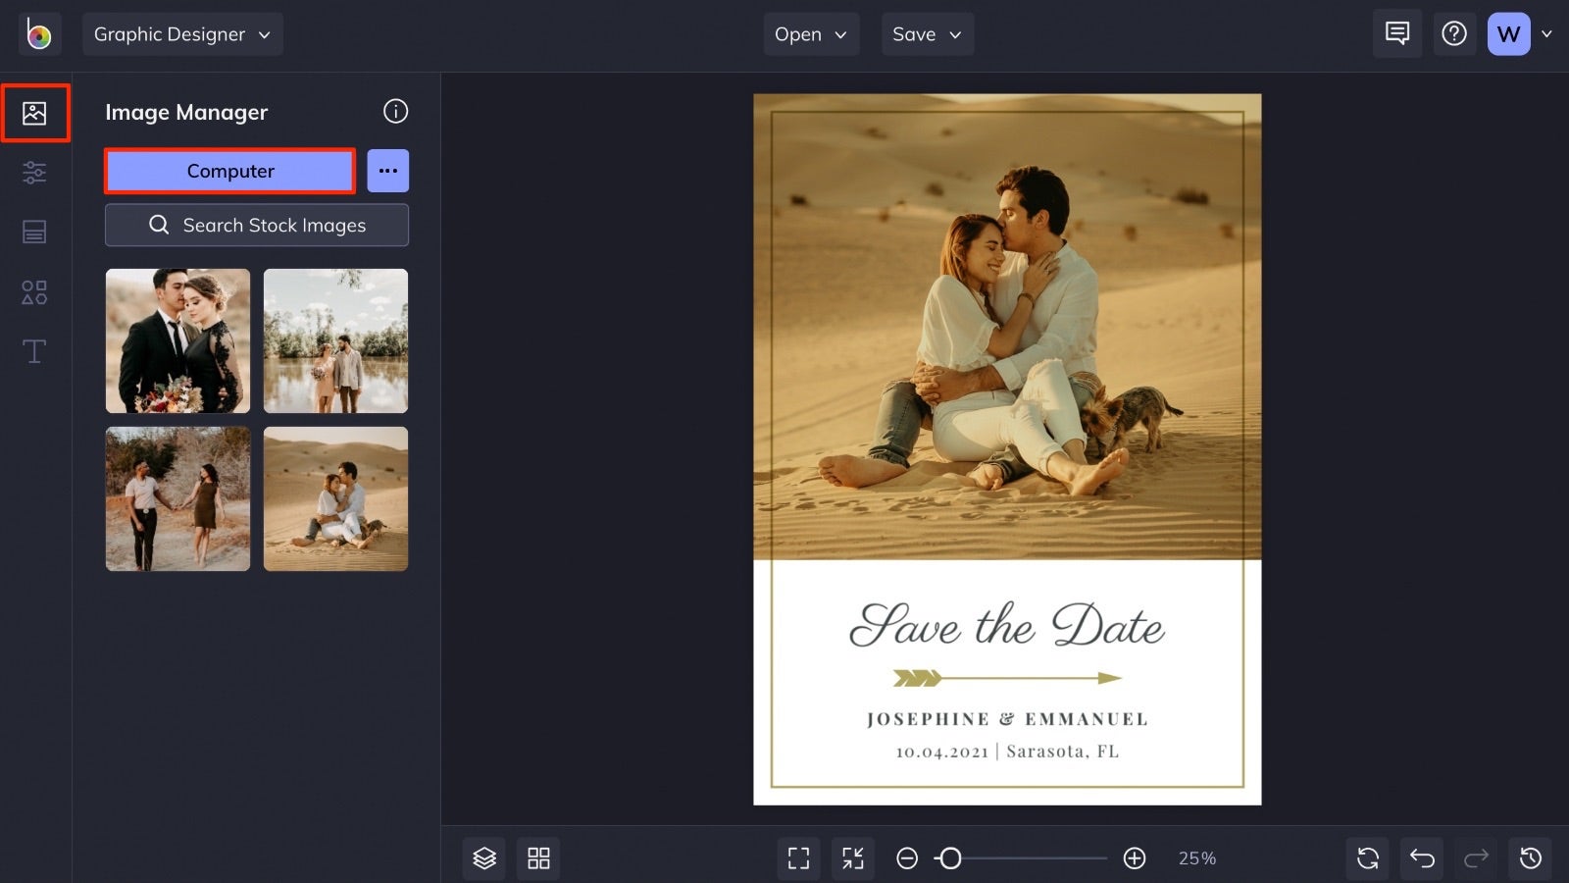Expand the Open dropdown menu
This screenshot has height=883, width=1569.
tap(811, 34)
